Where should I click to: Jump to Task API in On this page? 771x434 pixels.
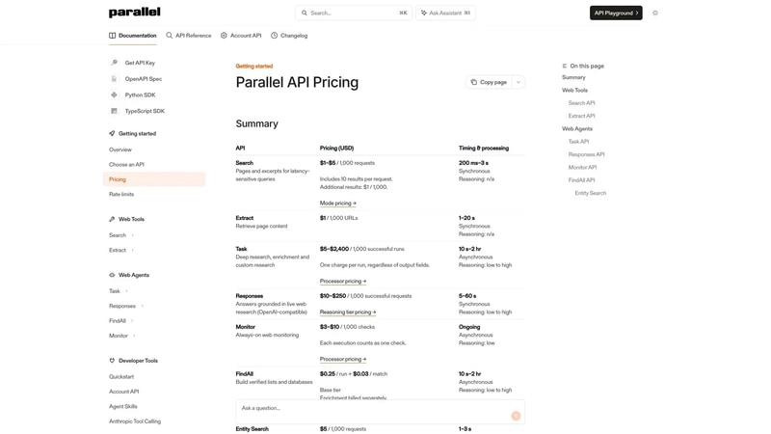point(579,142)
